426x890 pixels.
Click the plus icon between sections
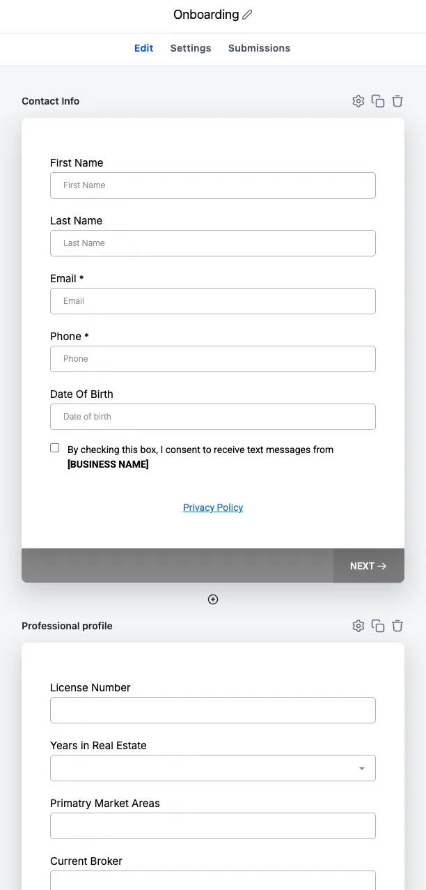(213, 599)
